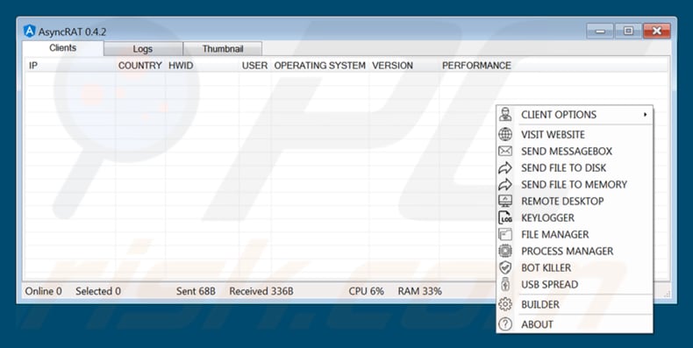Sort by OPERATING SYSTEM column header
Image resolution: width=693 pixels, height=348 pixels.
click(x=320, y=66)
